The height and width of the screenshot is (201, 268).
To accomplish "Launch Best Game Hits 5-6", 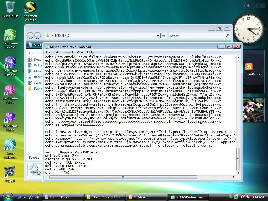I will (10, 66).
